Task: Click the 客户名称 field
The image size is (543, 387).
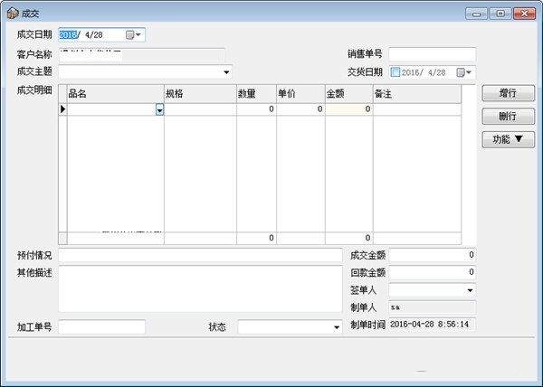Action: (142, 55)
